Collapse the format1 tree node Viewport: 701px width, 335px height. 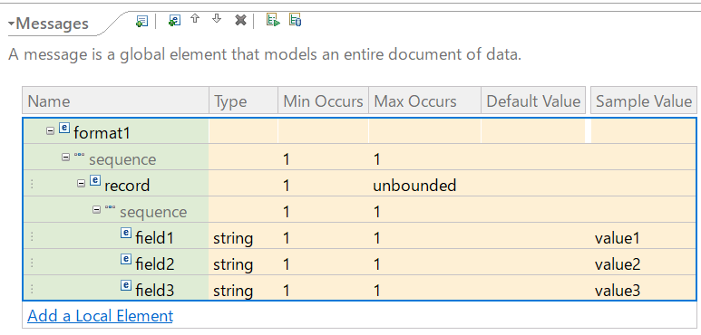(51, 130)
